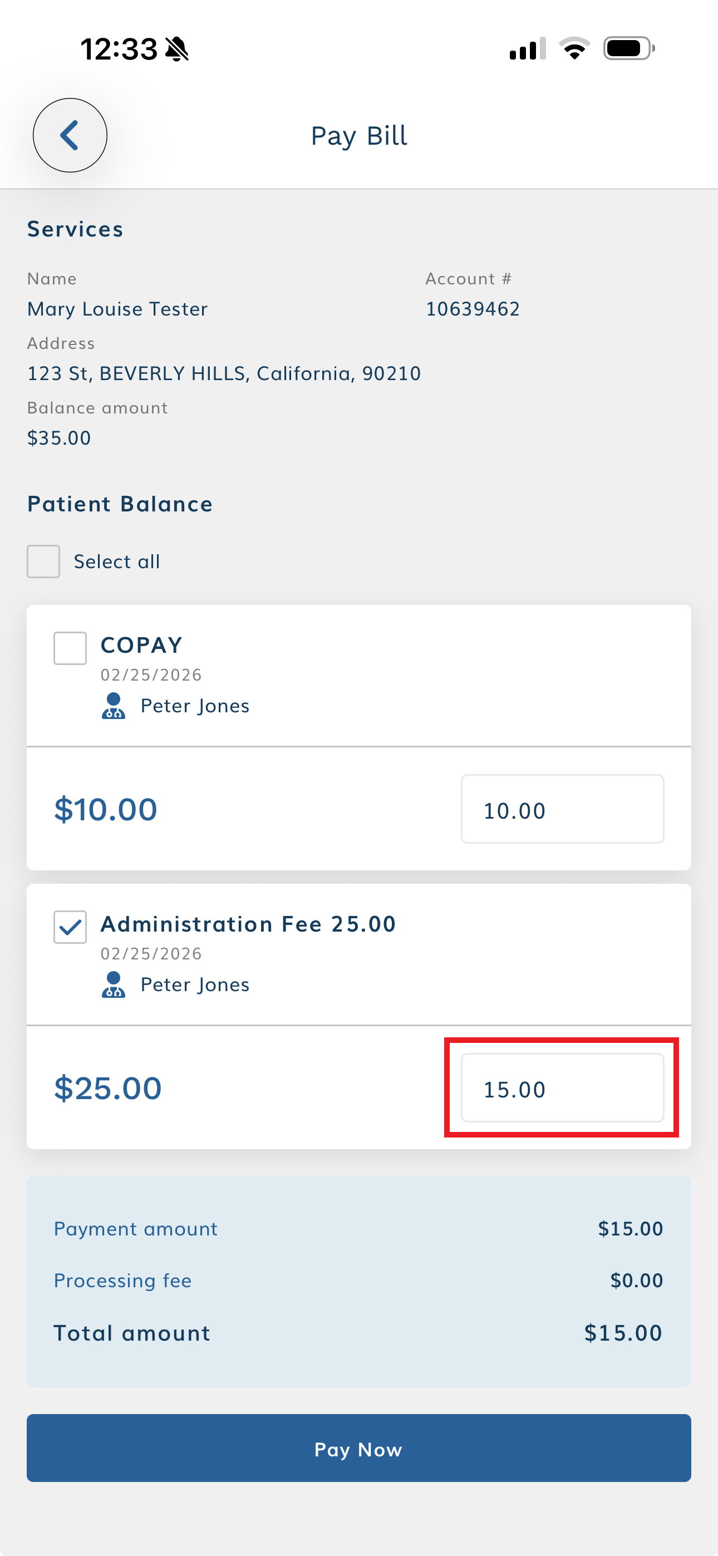Tap the silent mode bell icon
718x1556 pixels.
click(176, 49)
